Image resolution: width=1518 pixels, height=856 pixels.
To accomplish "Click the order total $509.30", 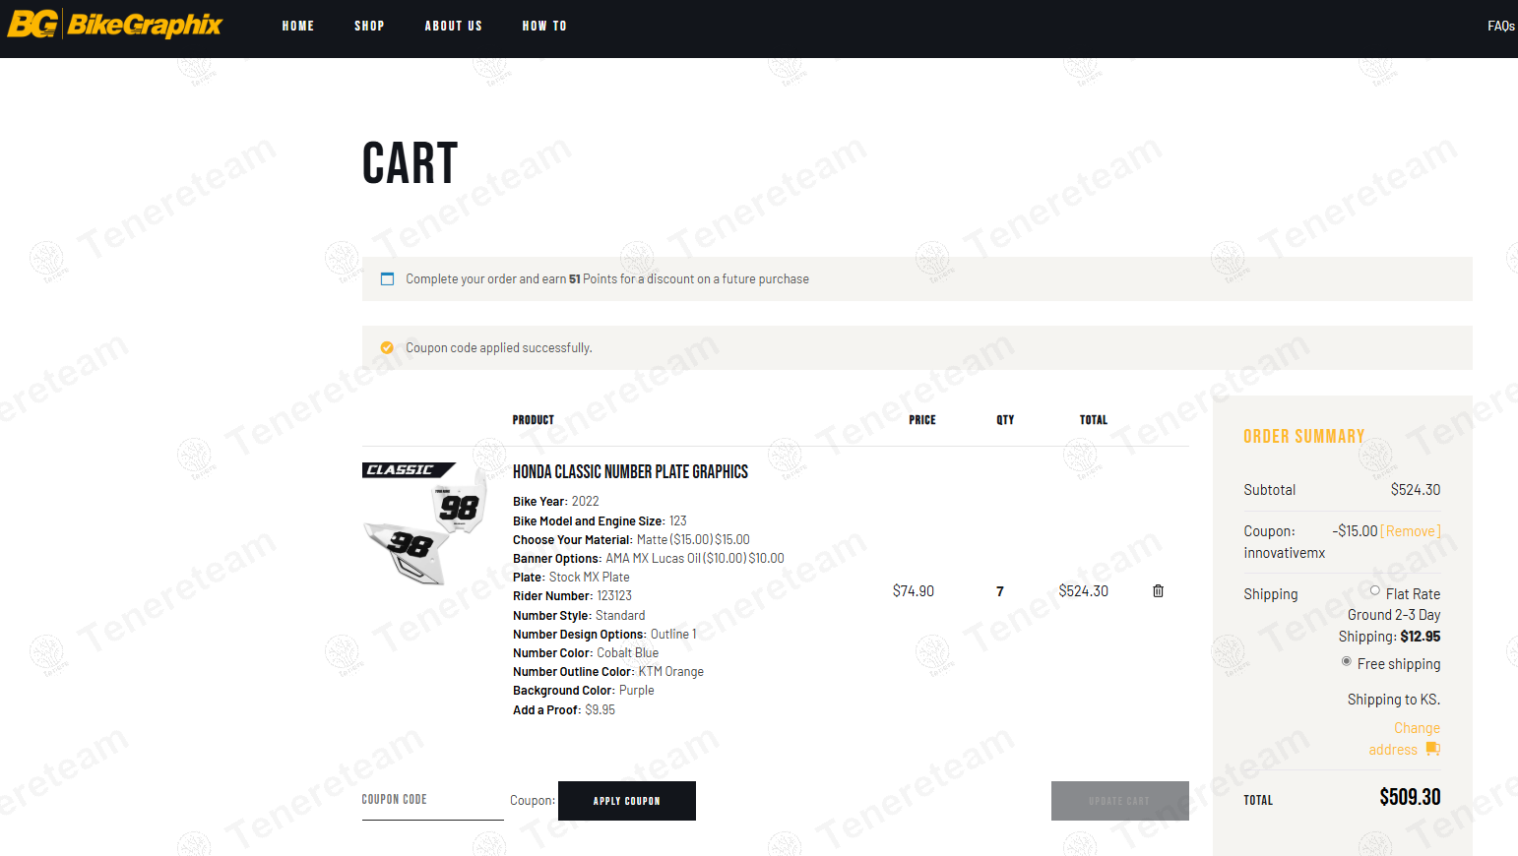I will pos(1410,797).
